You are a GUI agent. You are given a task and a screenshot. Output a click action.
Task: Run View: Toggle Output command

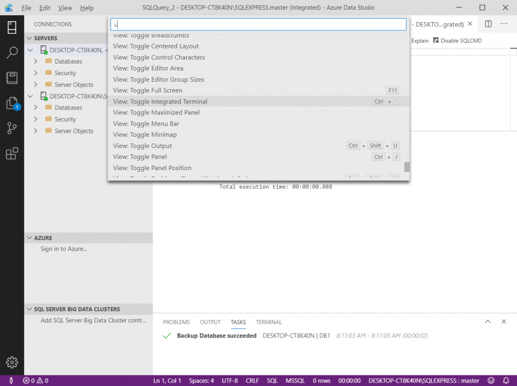[258, 146]
